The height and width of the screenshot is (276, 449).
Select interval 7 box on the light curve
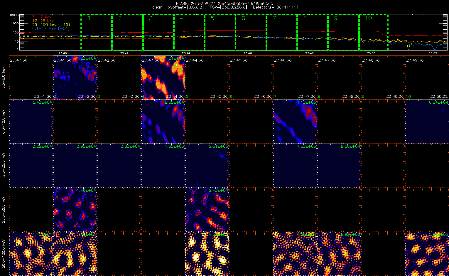coord(282,32)
